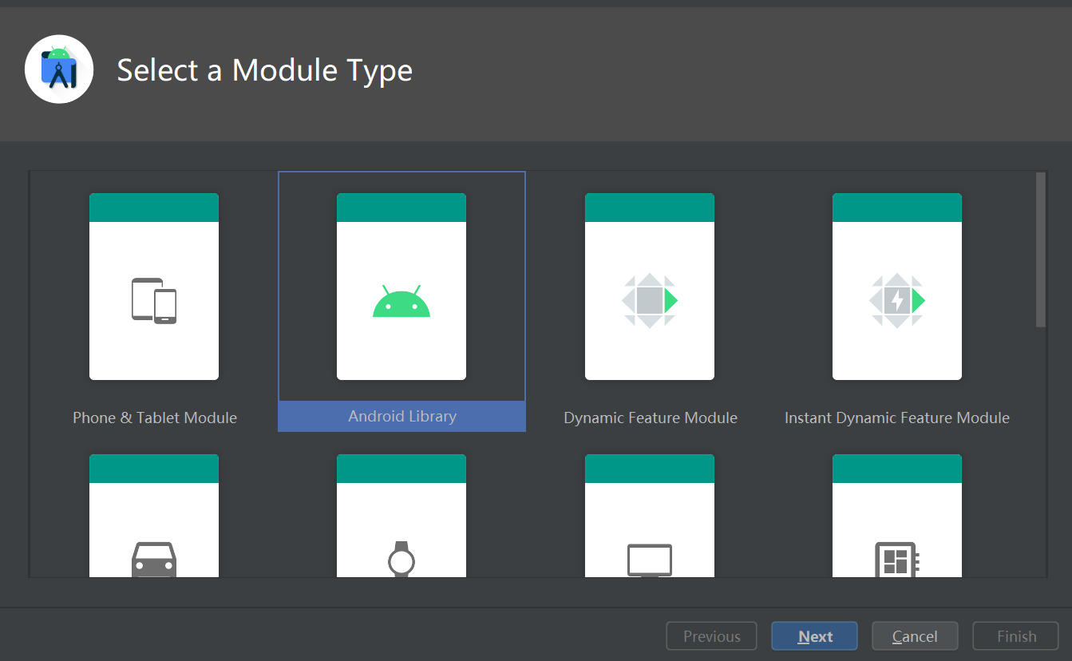The height and width of the screenshot is (661, 1072).
Task: Select the TV screen module icon
Action: pos(650,560)
